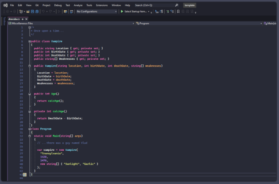Click the Visual Studio logo icon

click(x=5, y=5)
